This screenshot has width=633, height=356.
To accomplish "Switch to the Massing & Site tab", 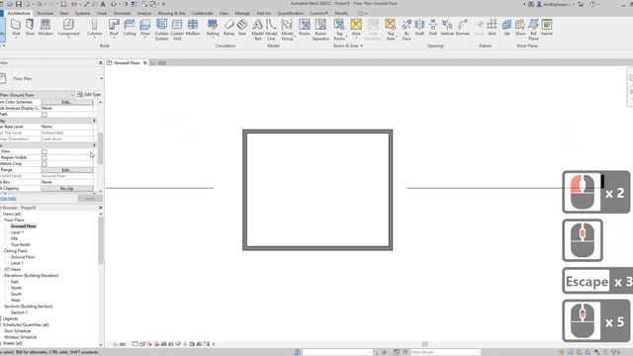I will click(x=171, y=13).
